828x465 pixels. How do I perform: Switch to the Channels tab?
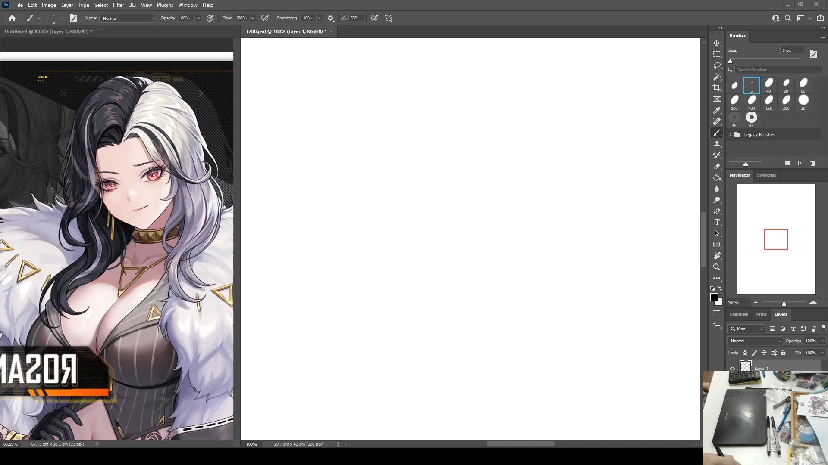click(x=738, y=314)
